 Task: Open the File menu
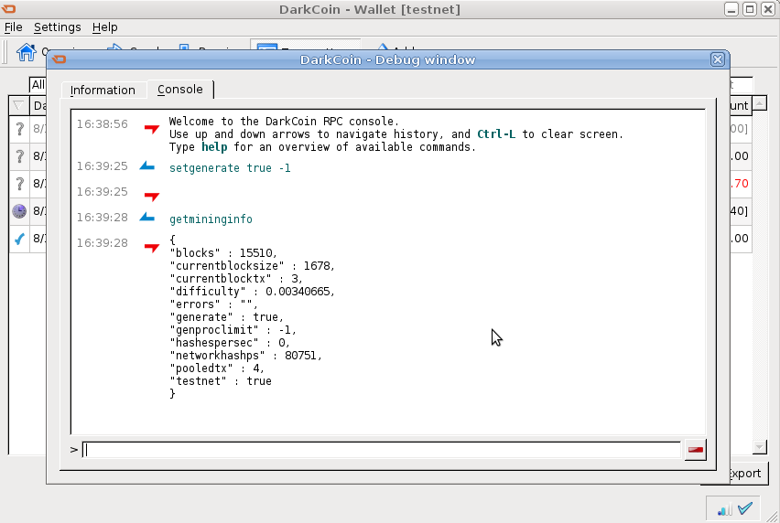coord(14,27)
